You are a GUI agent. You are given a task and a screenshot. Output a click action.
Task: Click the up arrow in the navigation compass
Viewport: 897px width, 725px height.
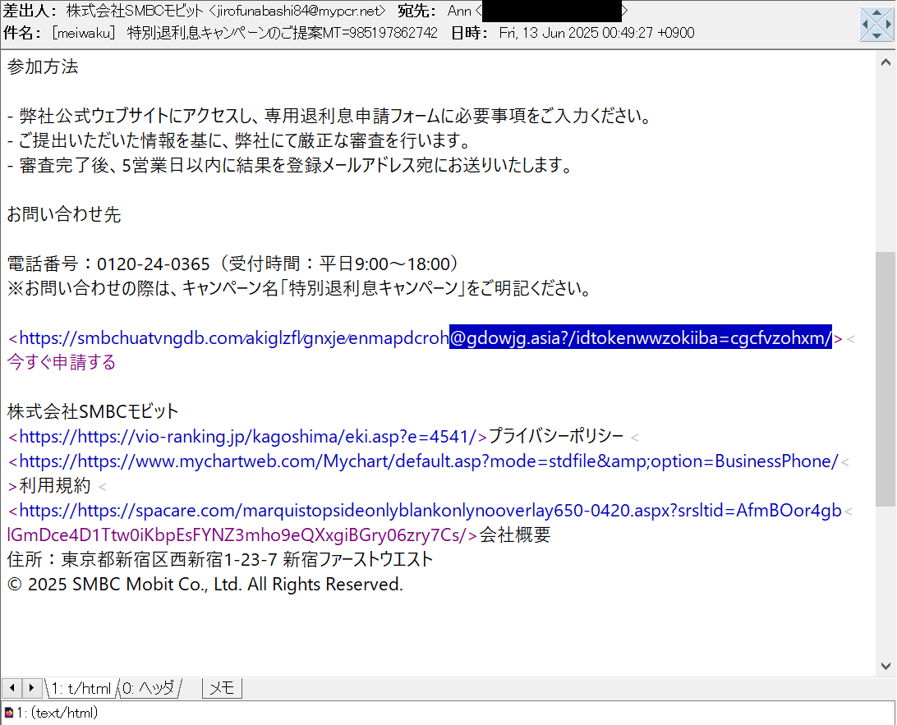(876, 13)
